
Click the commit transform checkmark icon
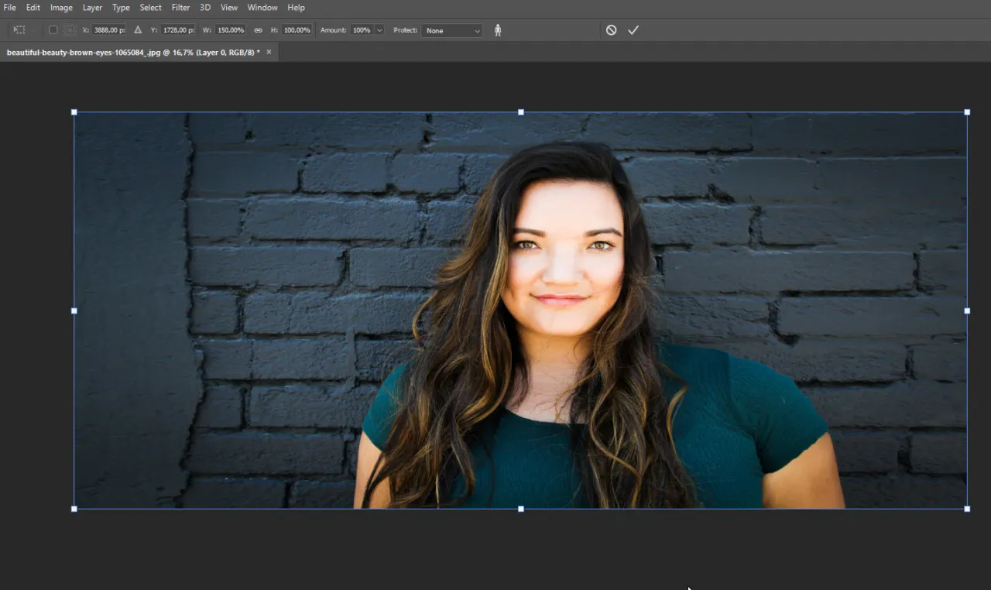tap(633, 29)
